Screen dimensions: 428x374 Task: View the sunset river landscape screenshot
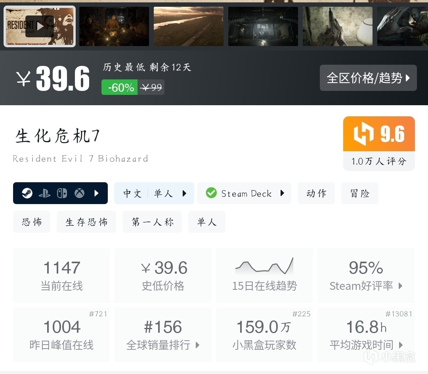click(189, 26)
